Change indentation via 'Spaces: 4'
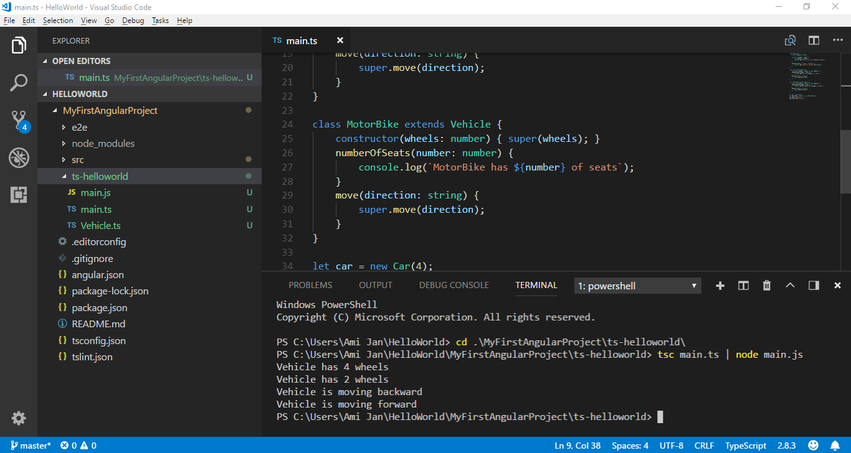The image size is (851, 453). (x=630, y=446)
